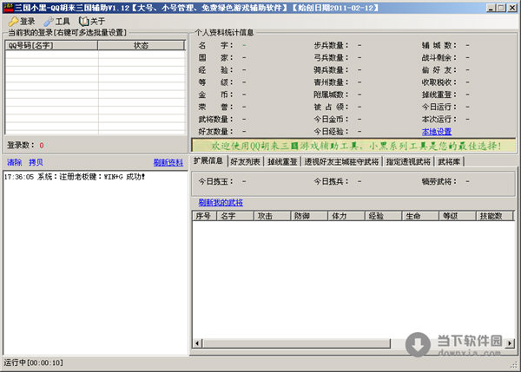Screen dimensions: 521x372
Task: Click the 经验 column header in general table
Action: [377, 216]
